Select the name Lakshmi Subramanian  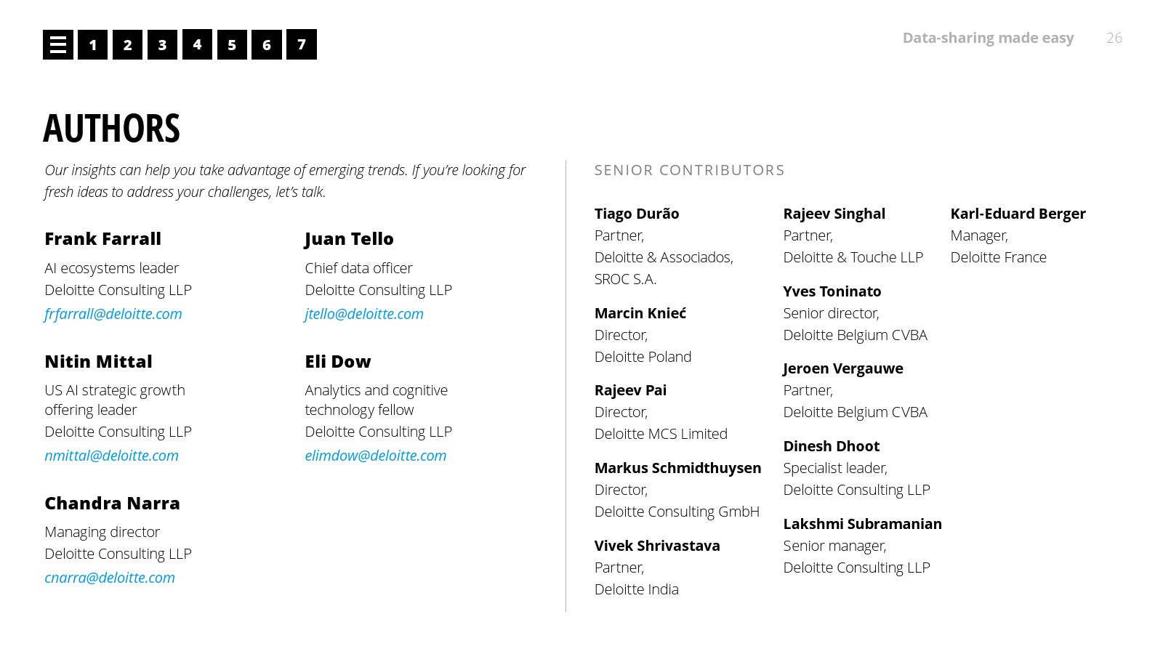pos(862,524)
